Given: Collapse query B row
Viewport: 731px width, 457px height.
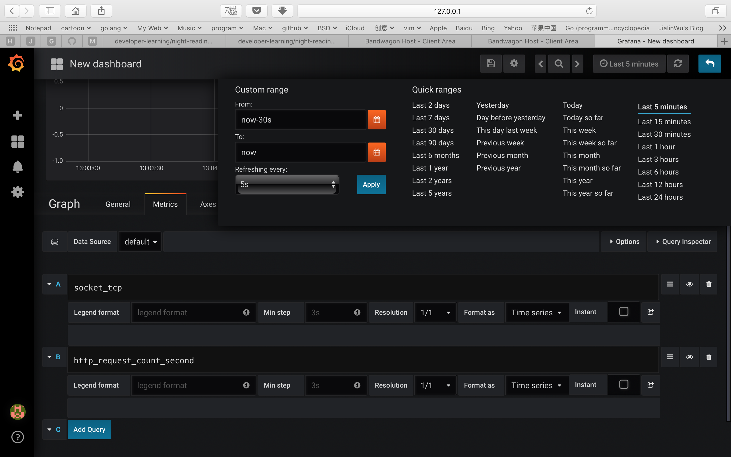Looking at the screenshot, I should [x=49, y=357].
